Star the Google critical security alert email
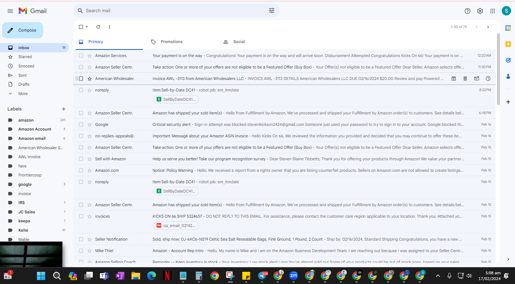Screen dimensions: 515x284 click(x=90, y=124)
